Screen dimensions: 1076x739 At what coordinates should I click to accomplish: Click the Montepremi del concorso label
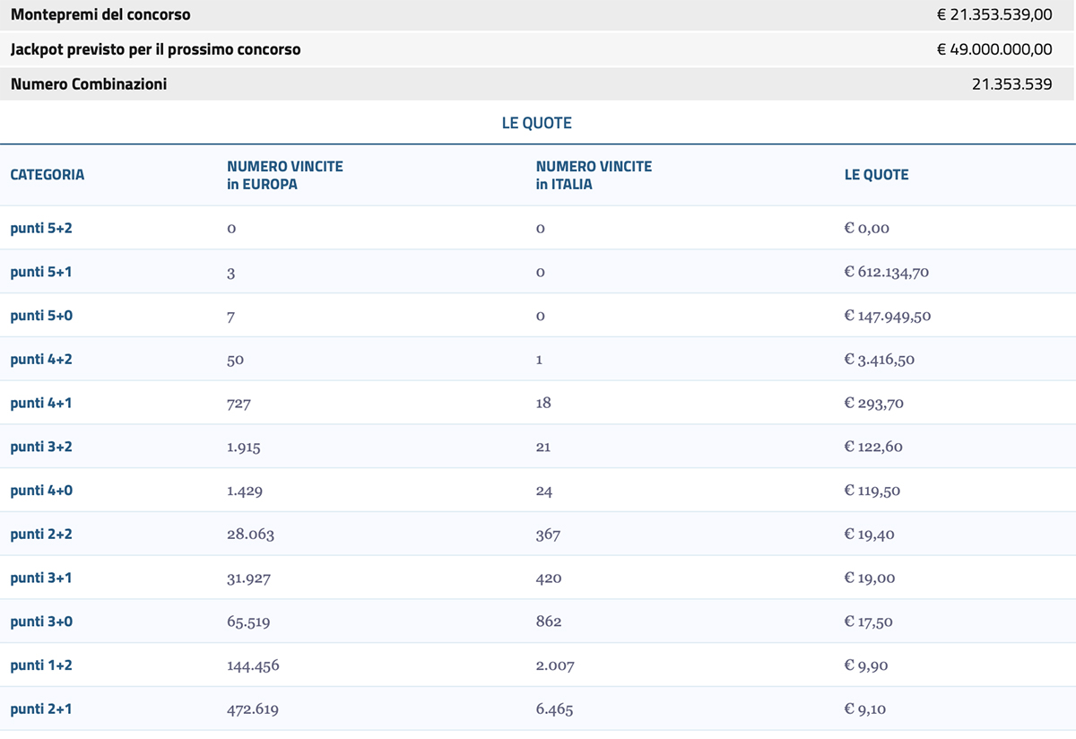coord(100,15)
